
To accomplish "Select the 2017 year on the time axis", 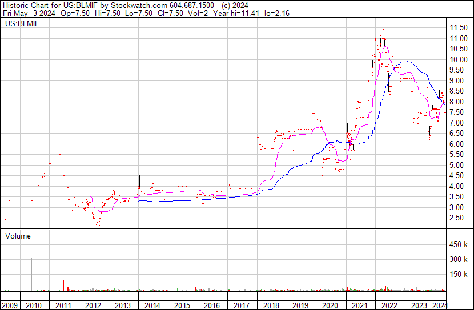I will pos(241,305).
